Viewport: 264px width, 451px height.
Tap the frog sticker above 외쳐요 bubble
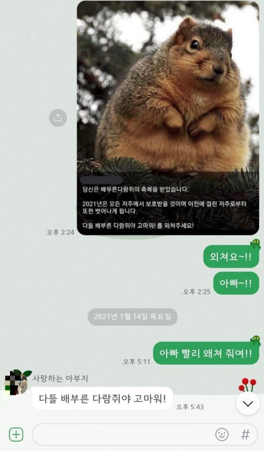(x=255, y=243)
